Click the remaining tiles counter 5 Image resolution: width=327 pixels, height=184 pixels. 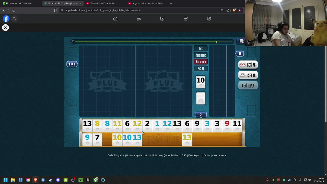pos(240,54)
